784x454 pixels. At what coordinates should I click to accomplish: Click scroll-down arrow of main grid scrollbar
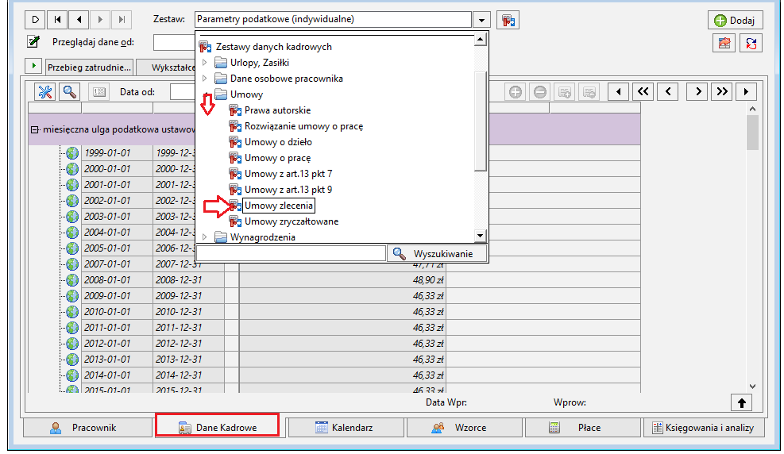(x=752, y=386)
